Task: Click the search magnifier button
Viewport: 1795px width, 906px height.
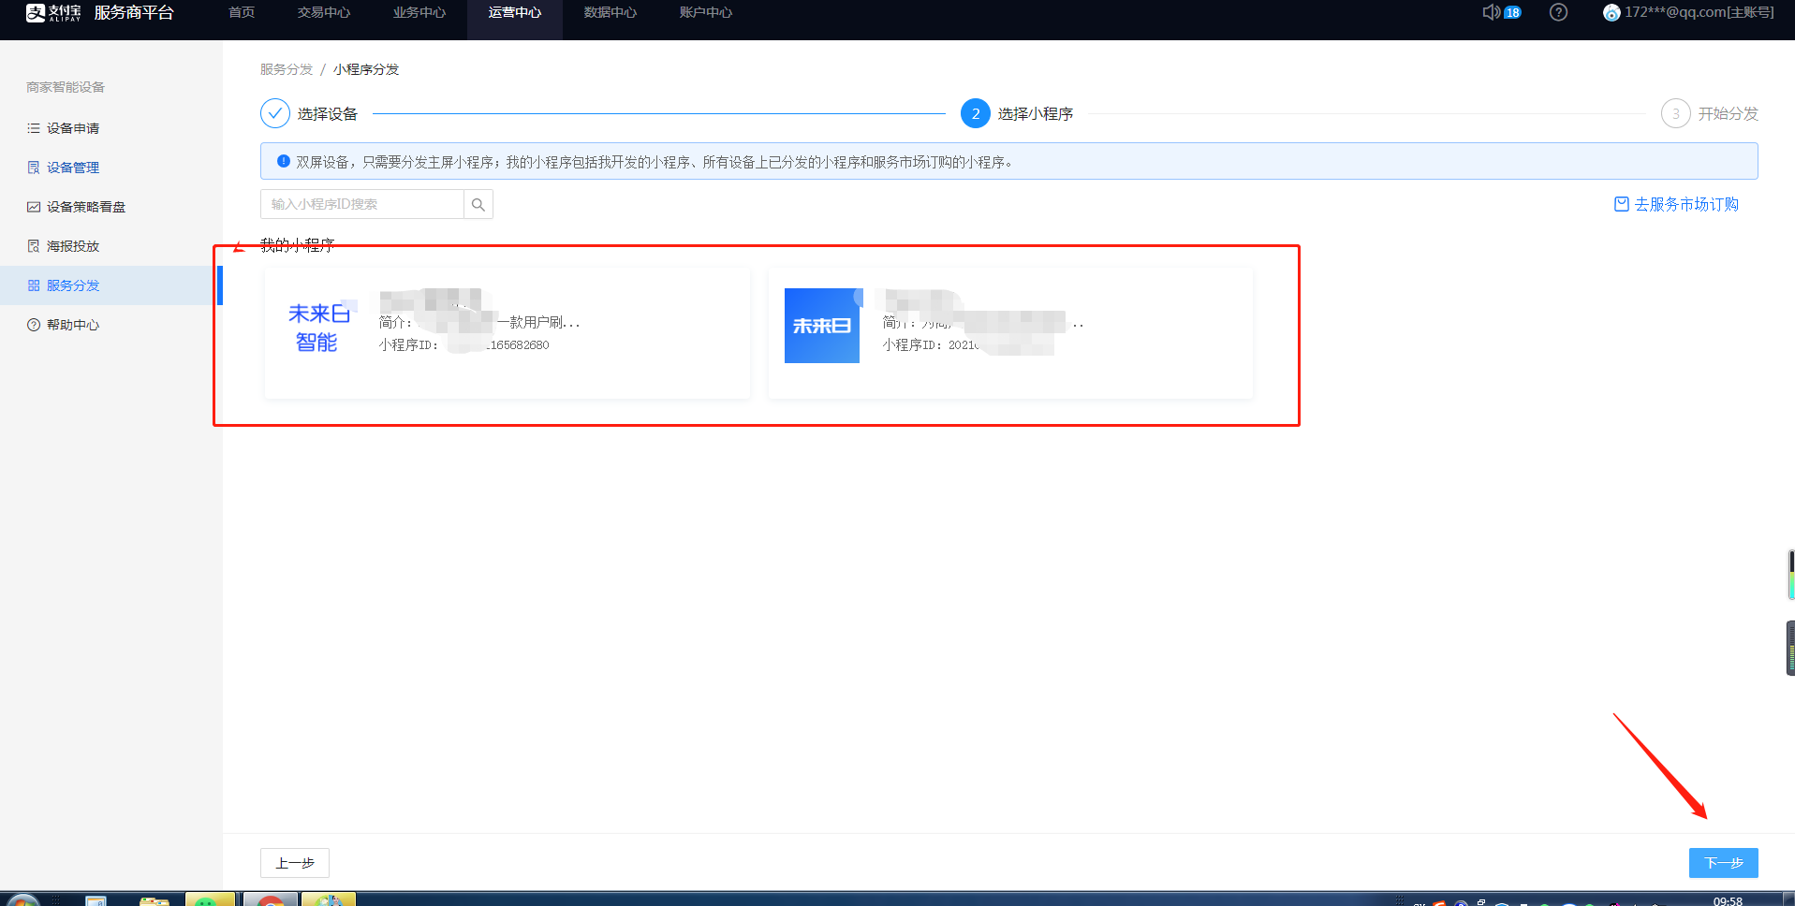Action: pyautogui.click(x=478, y=204)
